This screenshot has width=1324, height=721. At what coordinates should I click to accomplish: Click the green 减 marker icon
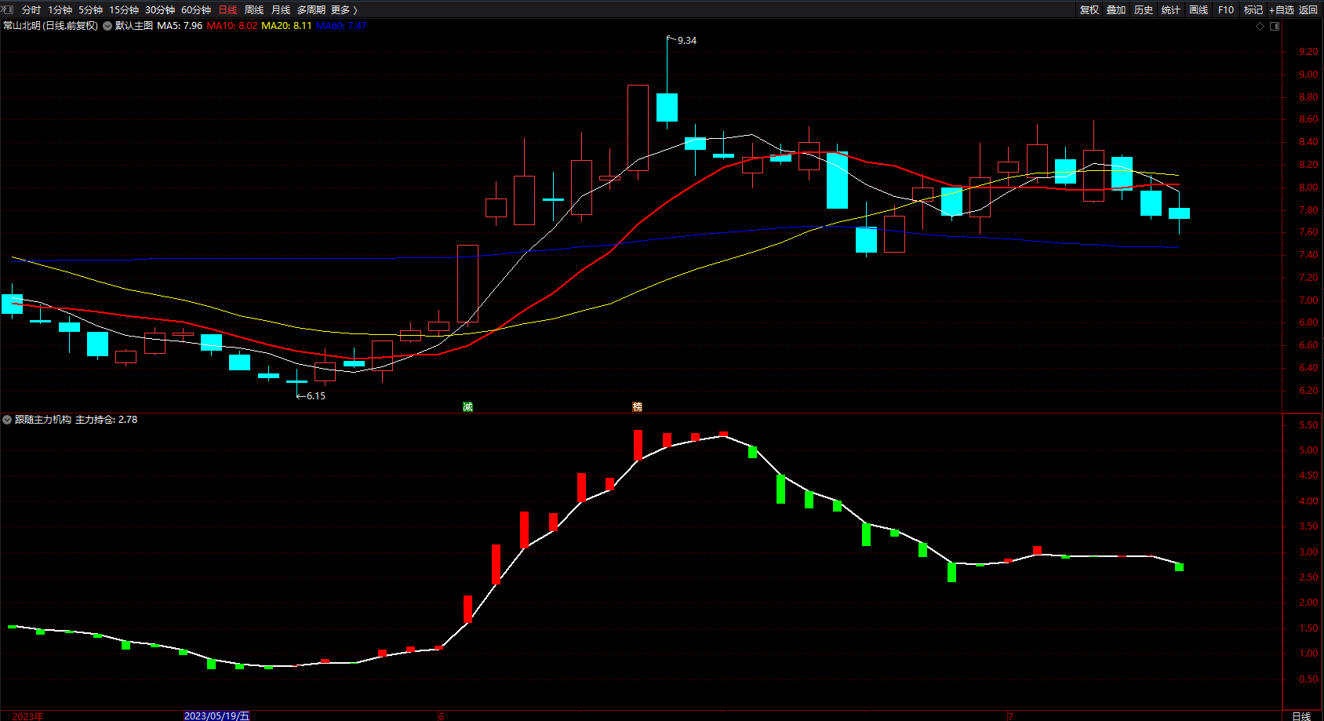pyautogui.click(x=468, y=406)
